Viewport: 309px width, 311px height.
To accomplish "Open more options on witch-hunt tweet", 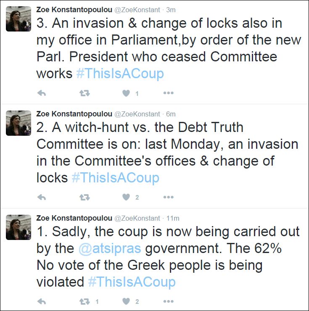I will [168, 197].
